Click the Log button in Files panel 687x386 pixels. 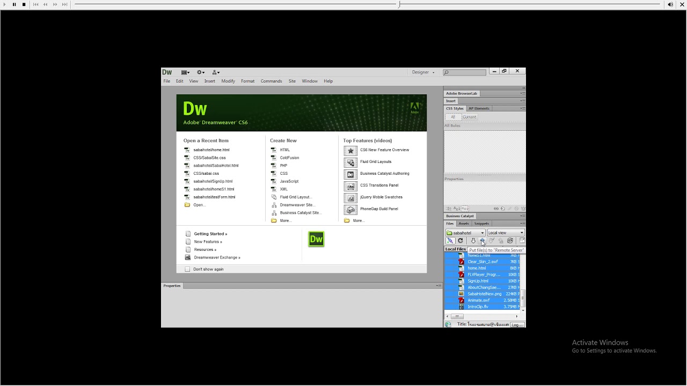(x=517, y=325)
